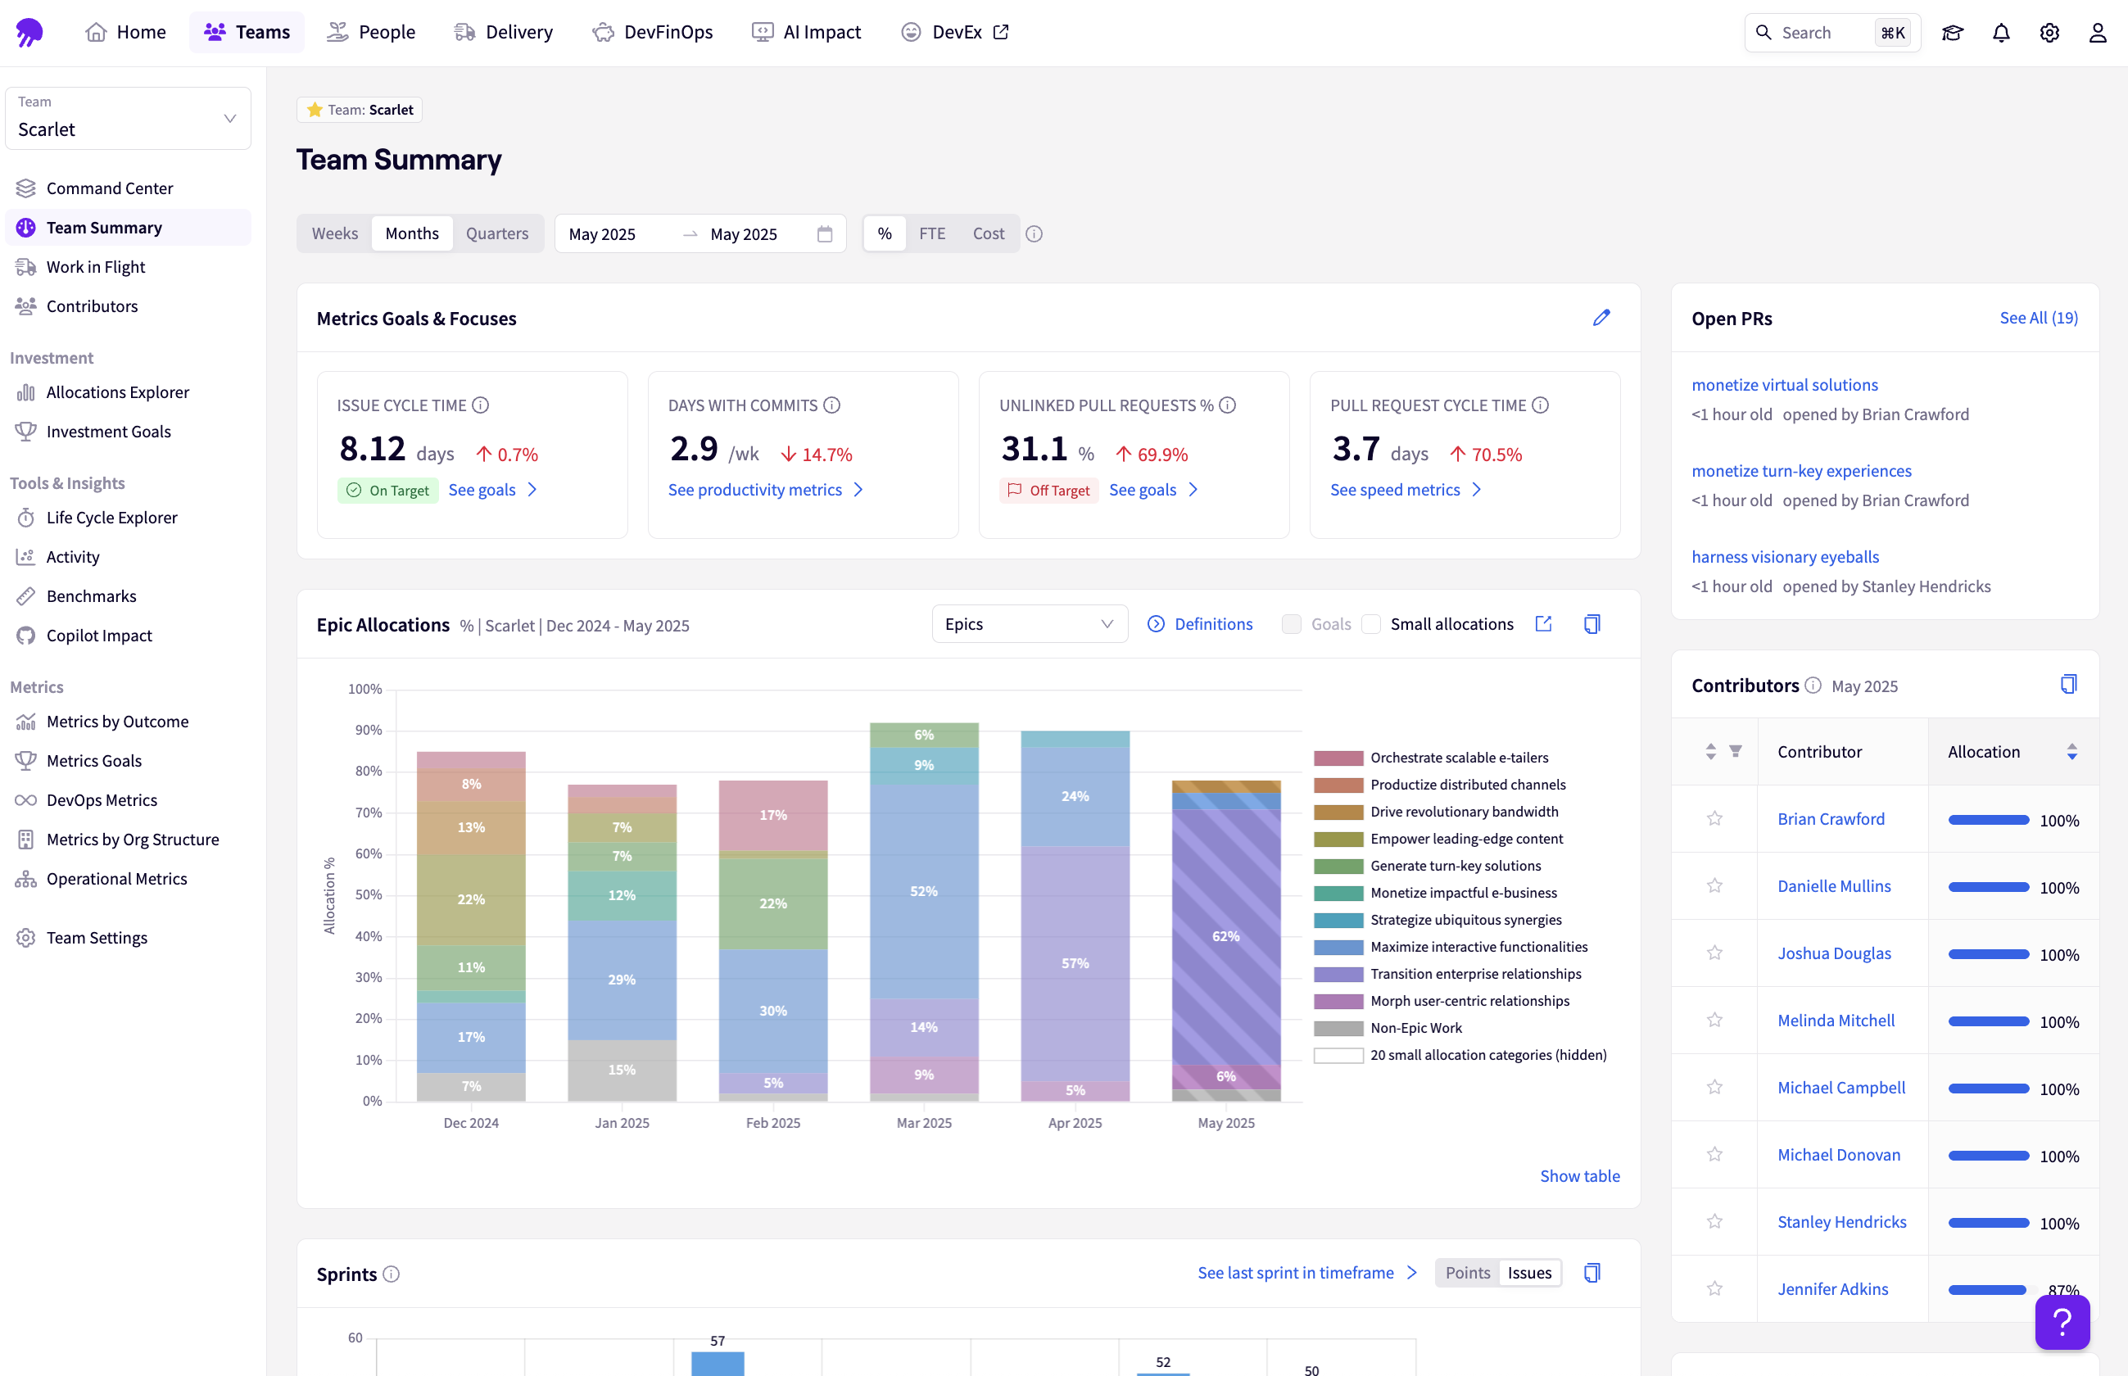This screenshot has width=2128, height=1376.
Task: Open the Epics dropdown
Action: [x=1028, y=623]
